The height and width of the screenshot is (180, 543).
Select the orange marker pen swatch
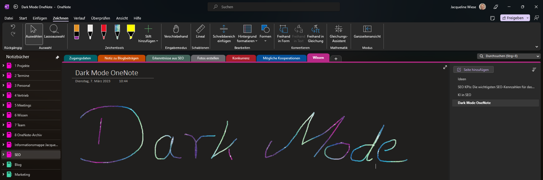coord(77,32)
